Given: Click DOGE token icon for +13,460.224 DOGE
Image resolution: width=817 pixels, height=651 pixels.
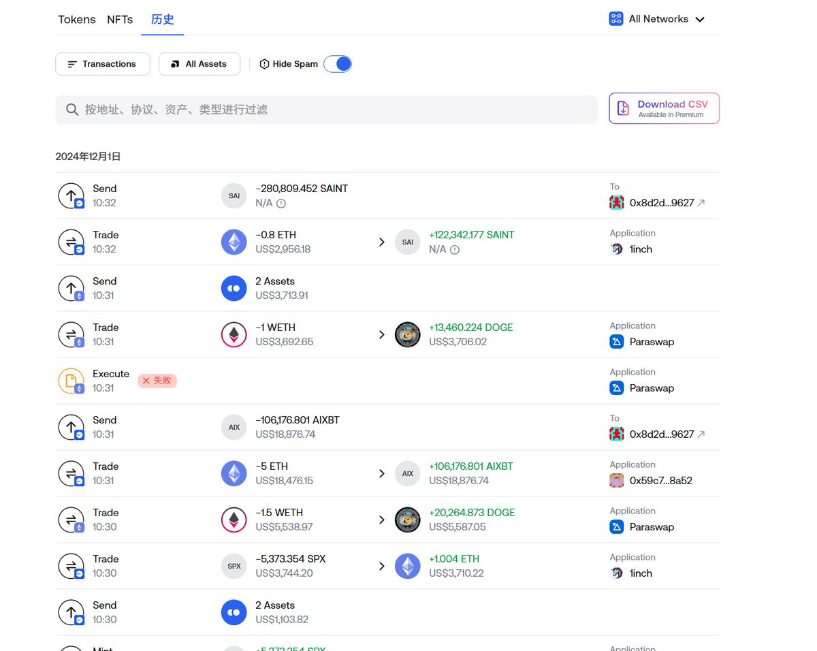Looking at the screenshot, I should tap(408, 335).
